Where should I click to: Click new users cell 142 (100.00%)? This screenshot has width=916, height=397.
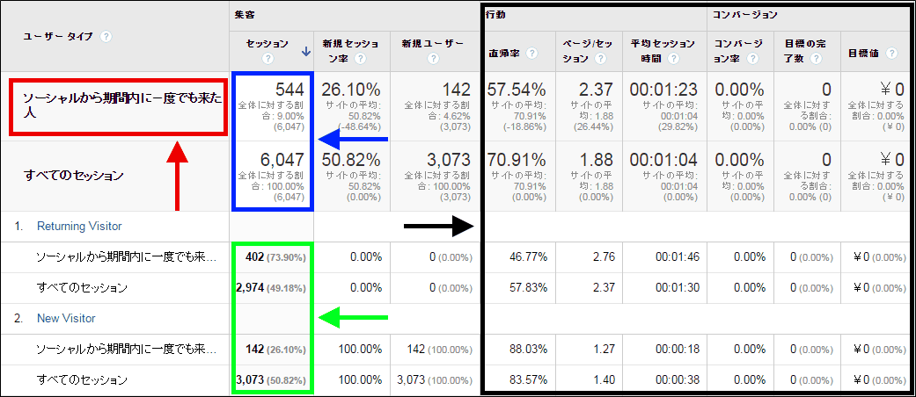pos(439,350)
